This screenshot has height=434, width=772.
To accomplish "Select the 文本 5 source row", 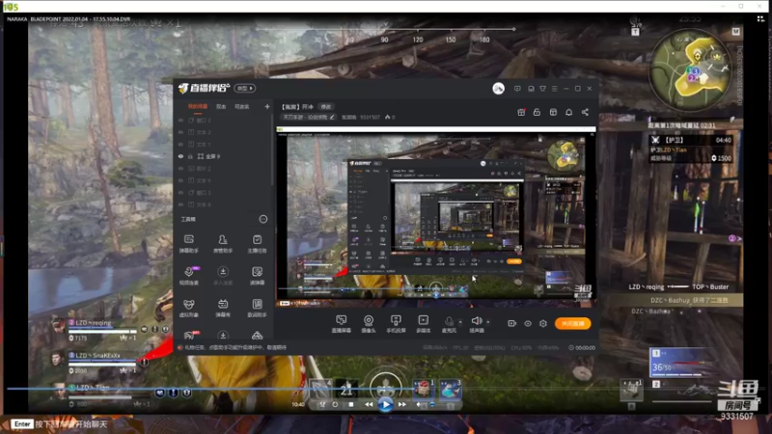I will [x=224, y=180].
